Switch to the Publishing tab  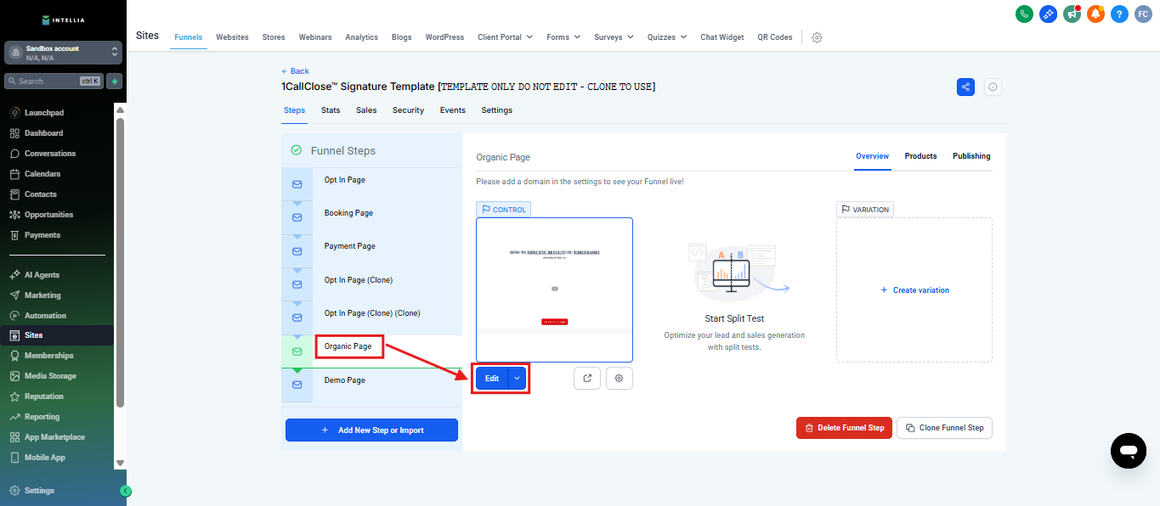[x=970, y=156]
